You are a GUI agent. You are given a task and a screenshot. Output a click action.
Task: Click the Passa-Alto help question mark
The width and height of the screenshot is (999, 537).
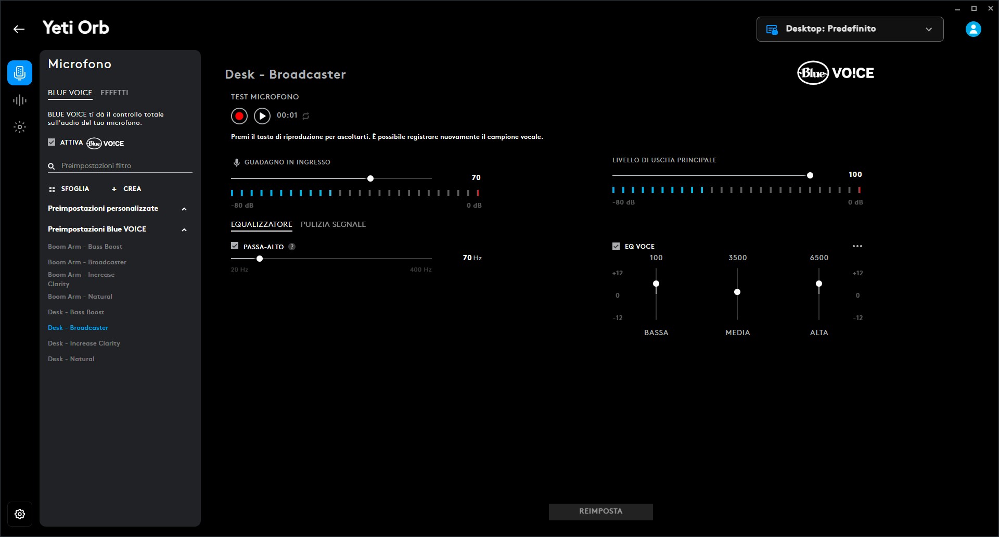(292, 247)
